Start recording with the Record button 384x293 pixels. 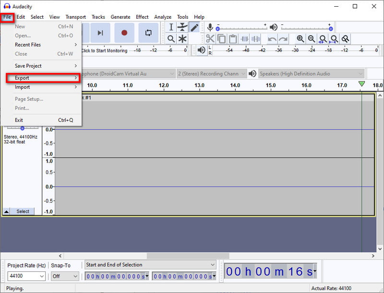124,33
